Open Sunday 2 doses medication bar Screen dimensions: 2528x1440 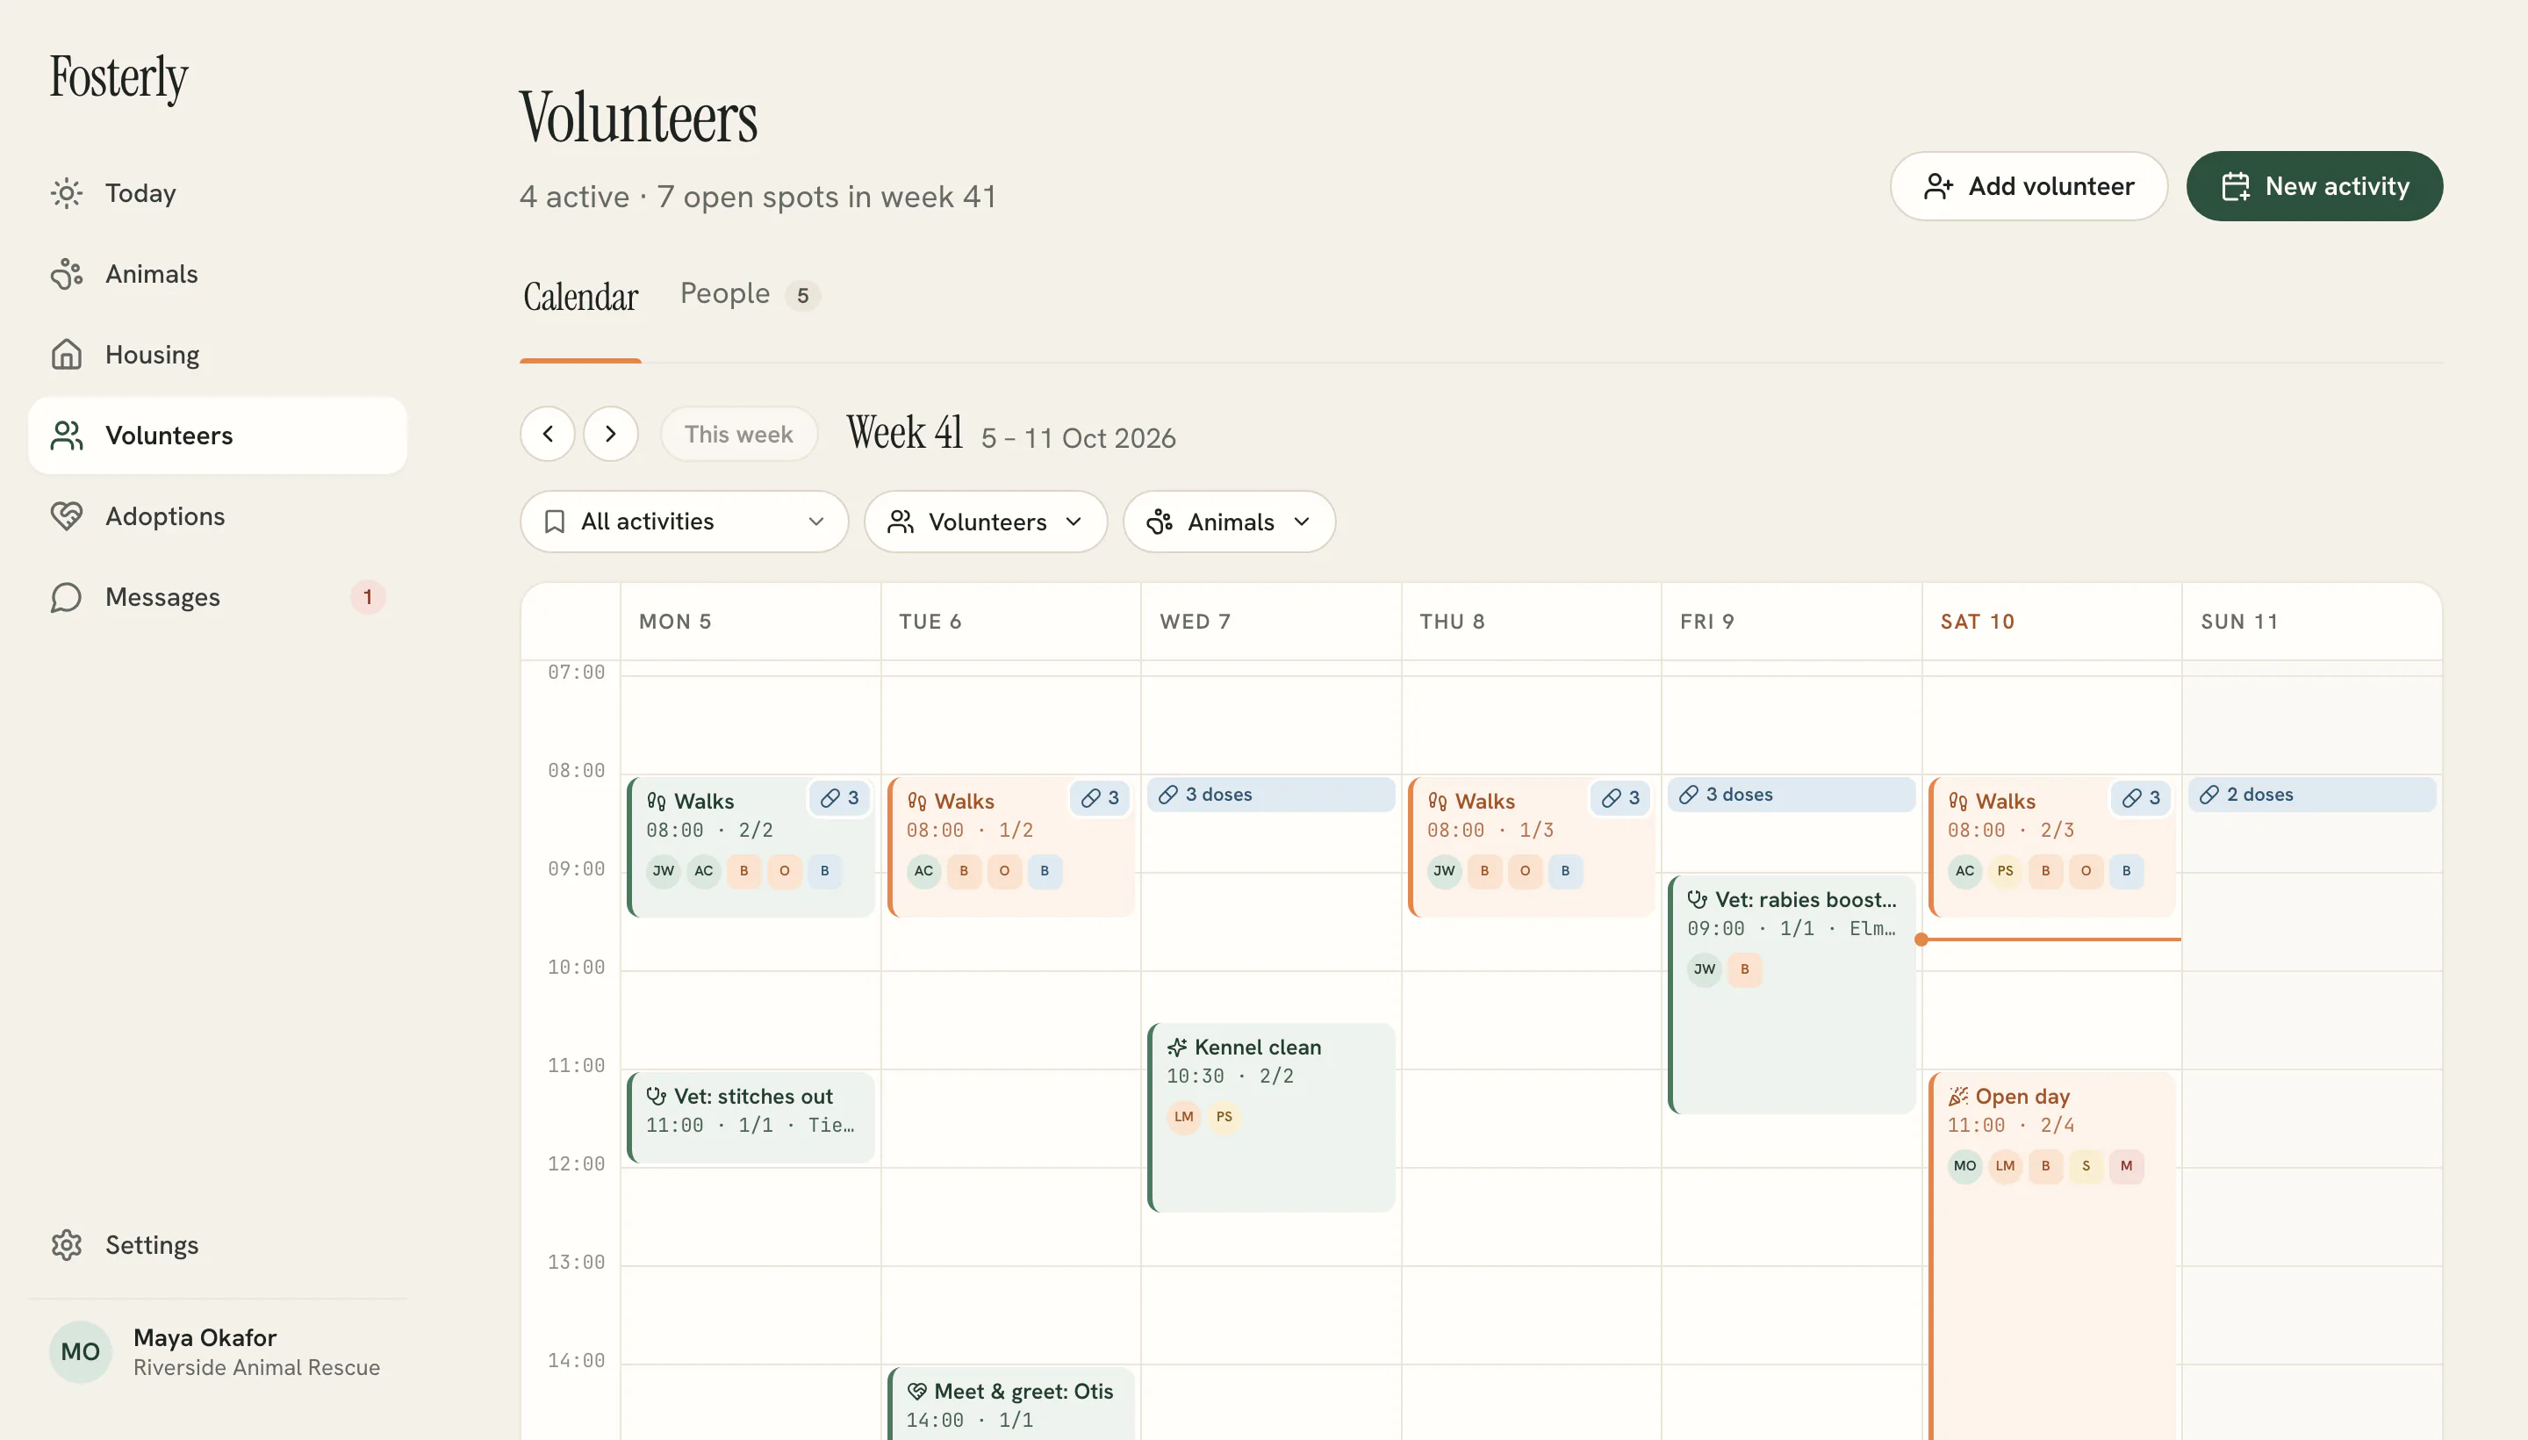pos(2311,794)
